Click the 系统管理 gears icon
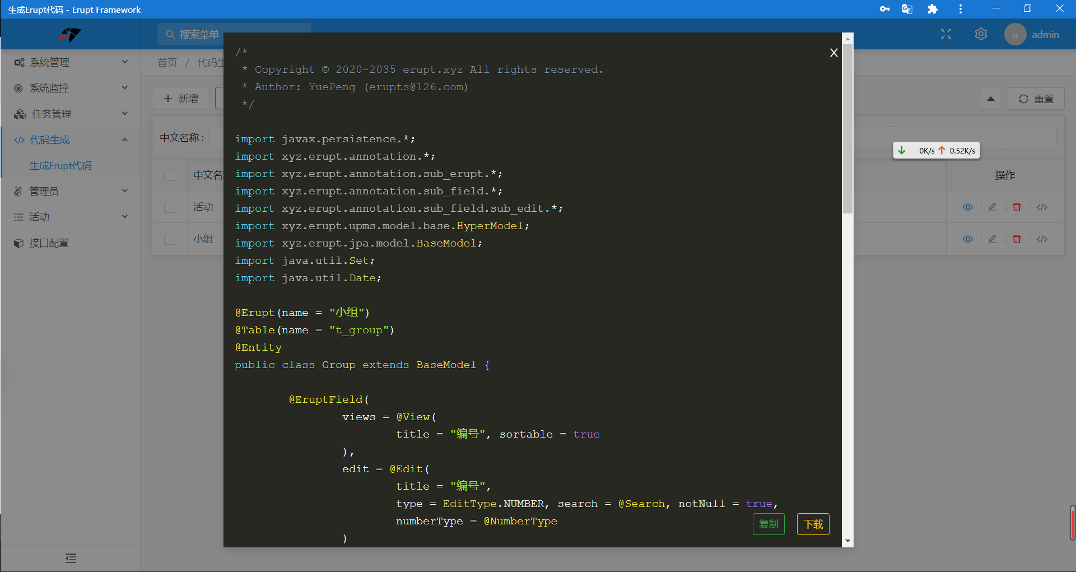Screen dimensions: 1076x572 pyautogui.click(x=19, y=62)
